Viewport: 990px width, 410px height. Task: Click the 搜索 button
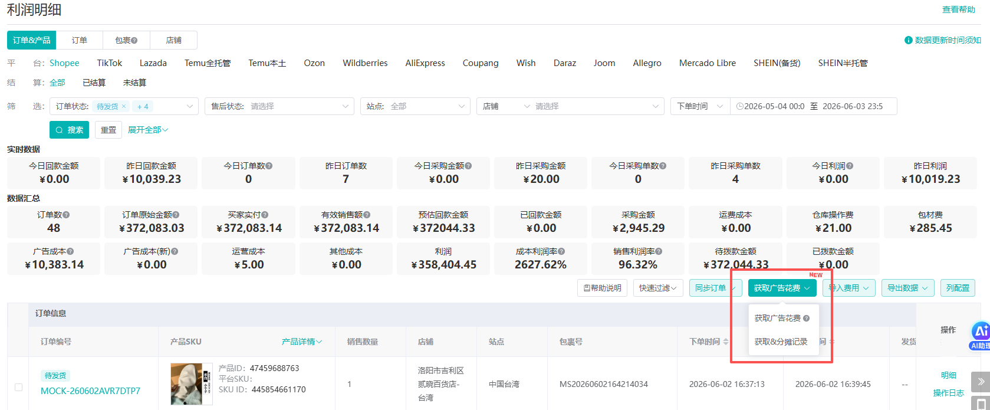tap(69, 130)
